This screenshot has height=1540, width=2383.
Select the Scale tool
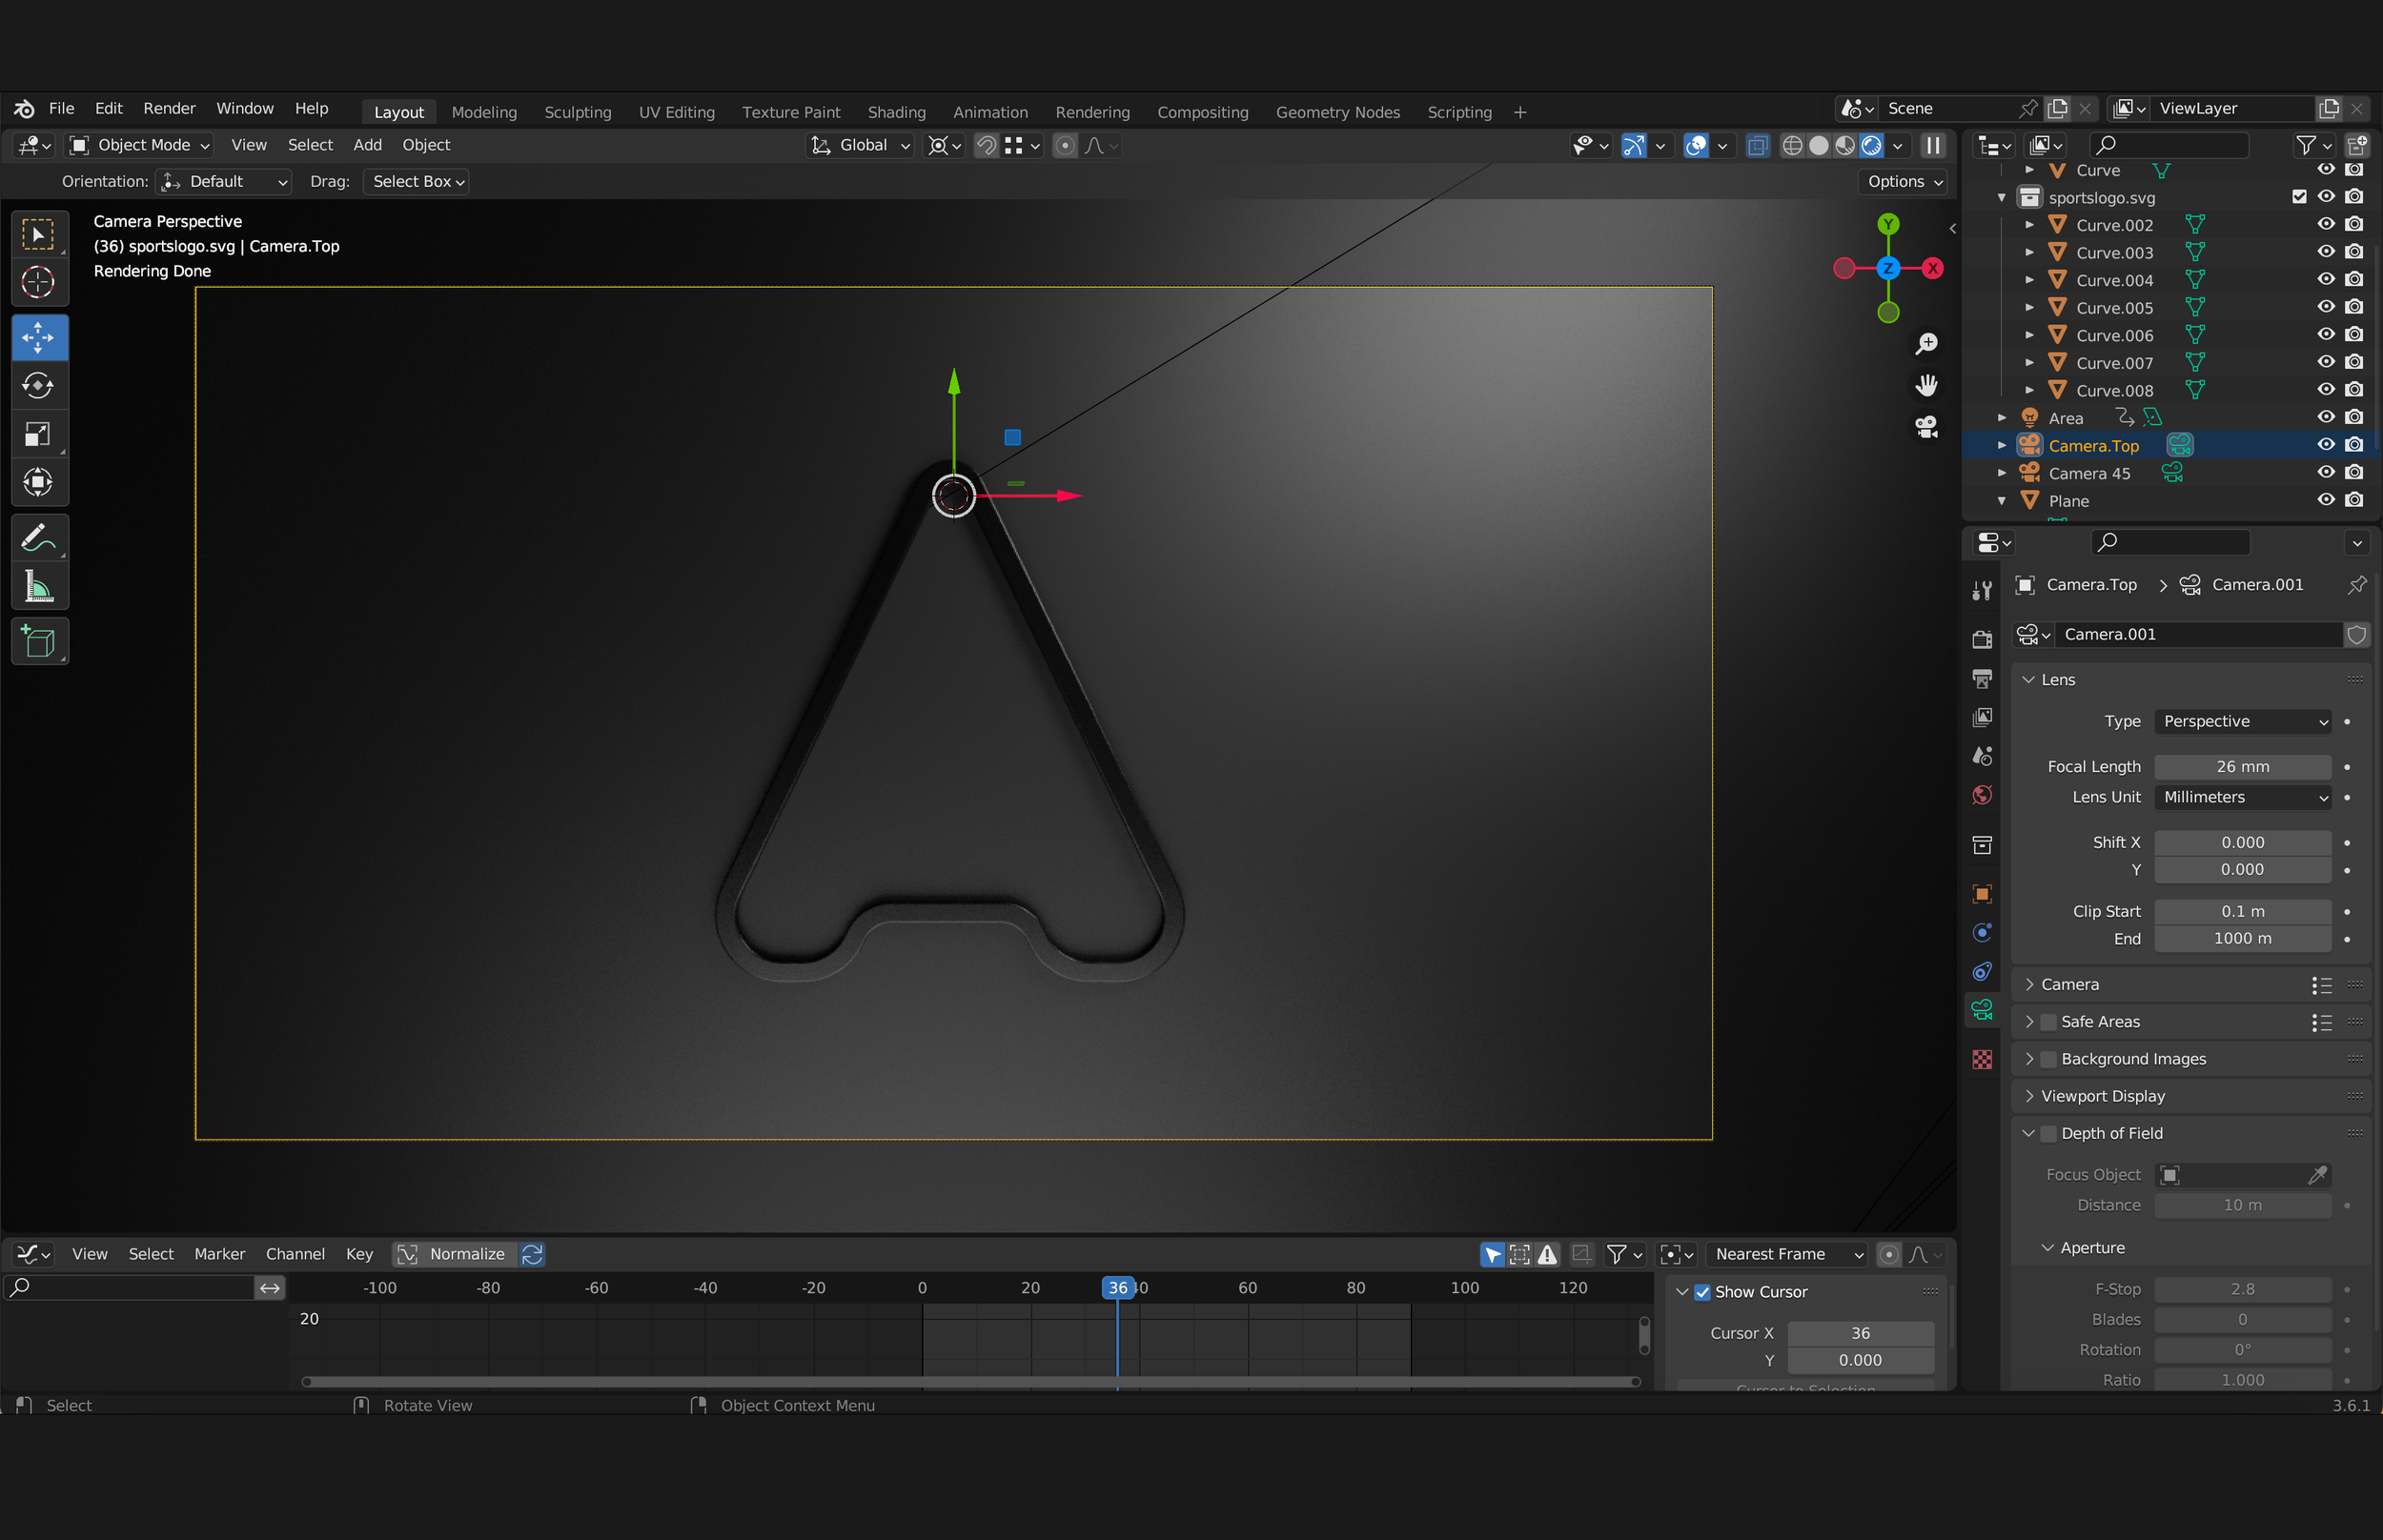coord(39,434)
